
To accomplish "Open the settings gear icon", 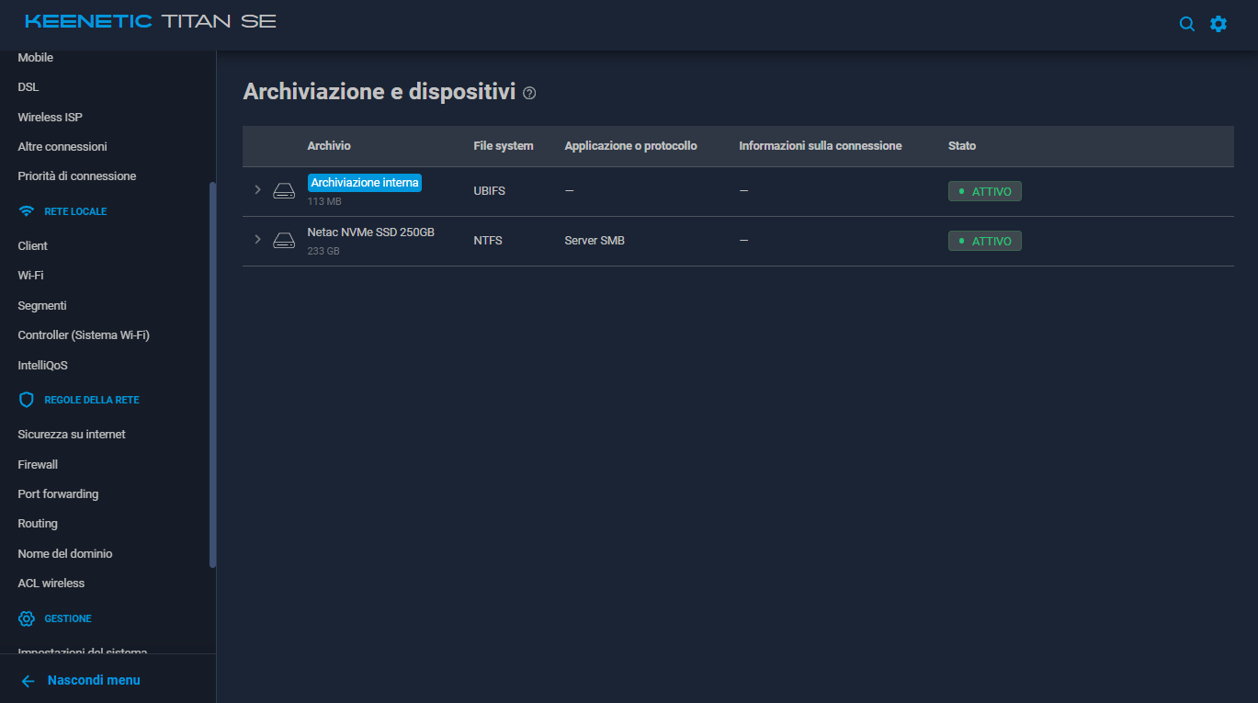I will pos(1218,24).
